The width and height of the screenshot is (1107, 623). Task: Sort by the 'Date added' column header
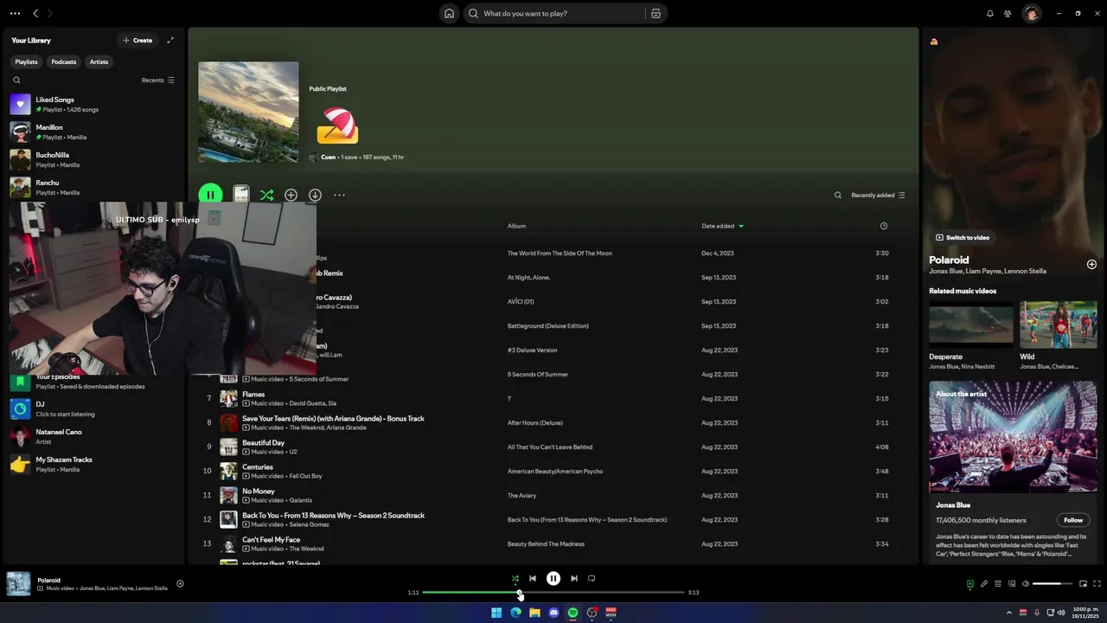(722, 226)
